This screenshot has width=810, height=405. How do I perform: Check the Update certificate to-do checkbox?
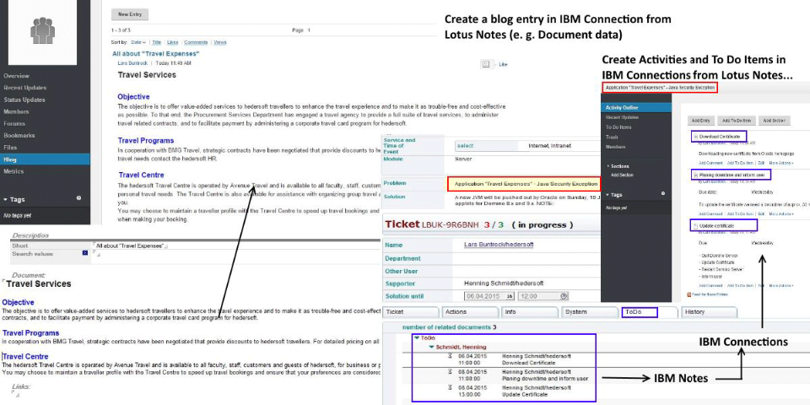(695, 226)
